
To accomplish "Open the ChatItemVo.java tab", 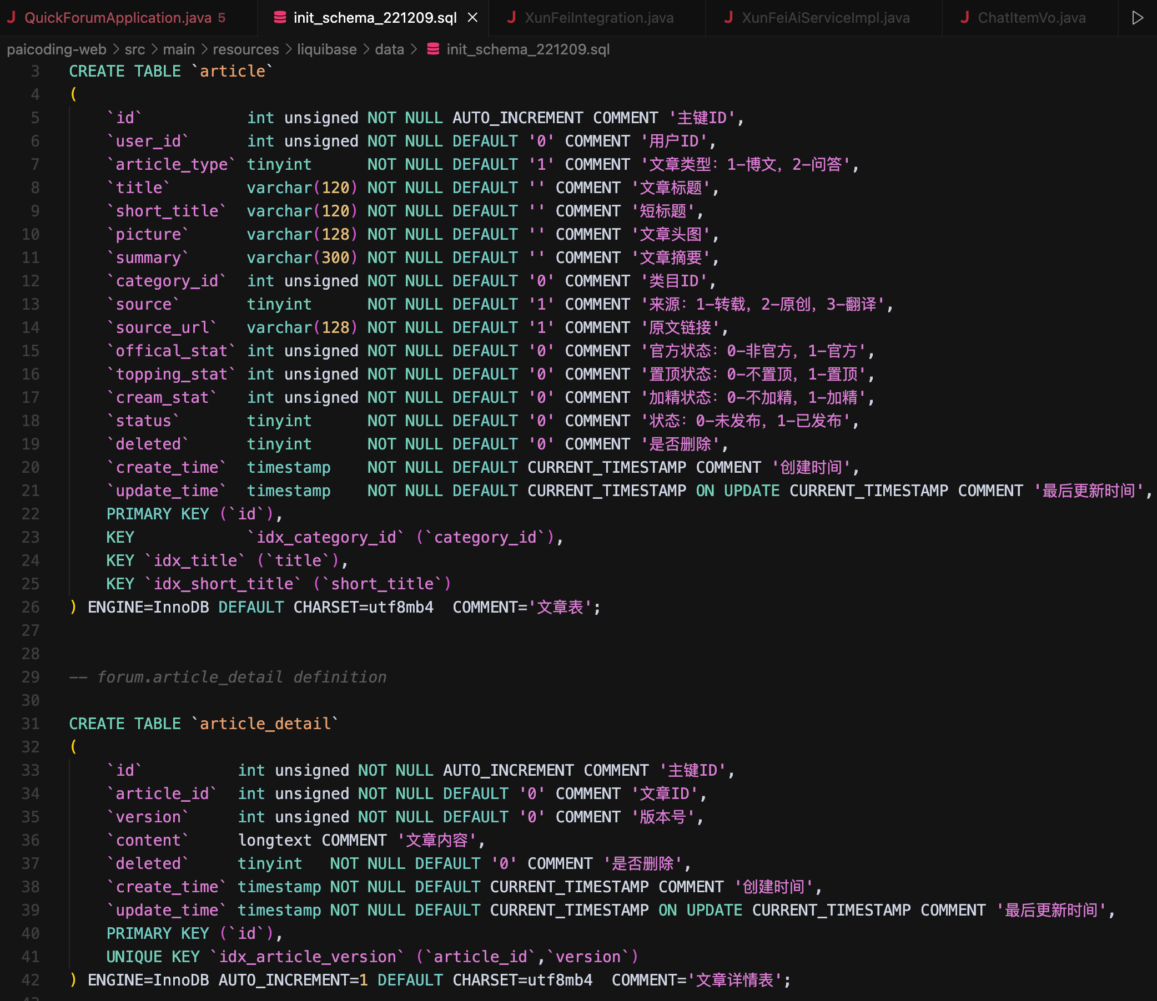I will pyautogui.click(x=1031, y=18).
